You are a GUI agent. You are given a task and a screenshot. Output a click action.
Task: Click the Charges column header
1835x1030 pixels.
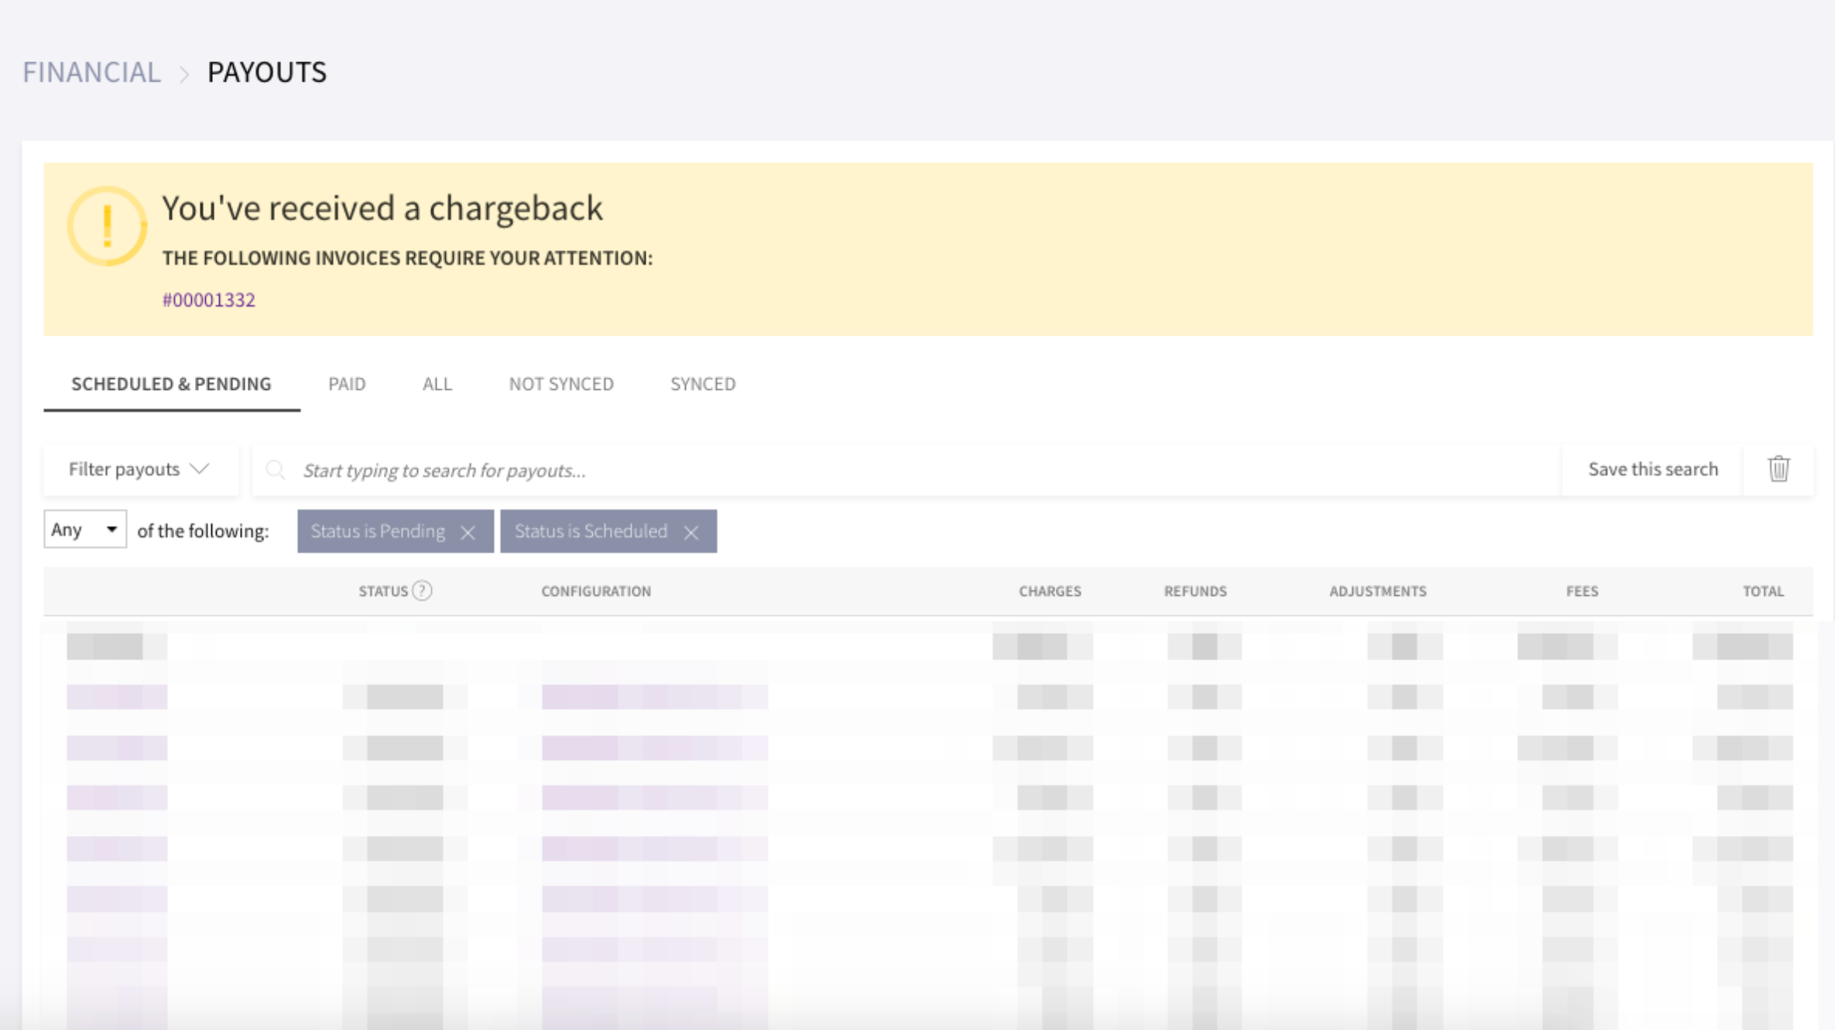pos(1050,591)
